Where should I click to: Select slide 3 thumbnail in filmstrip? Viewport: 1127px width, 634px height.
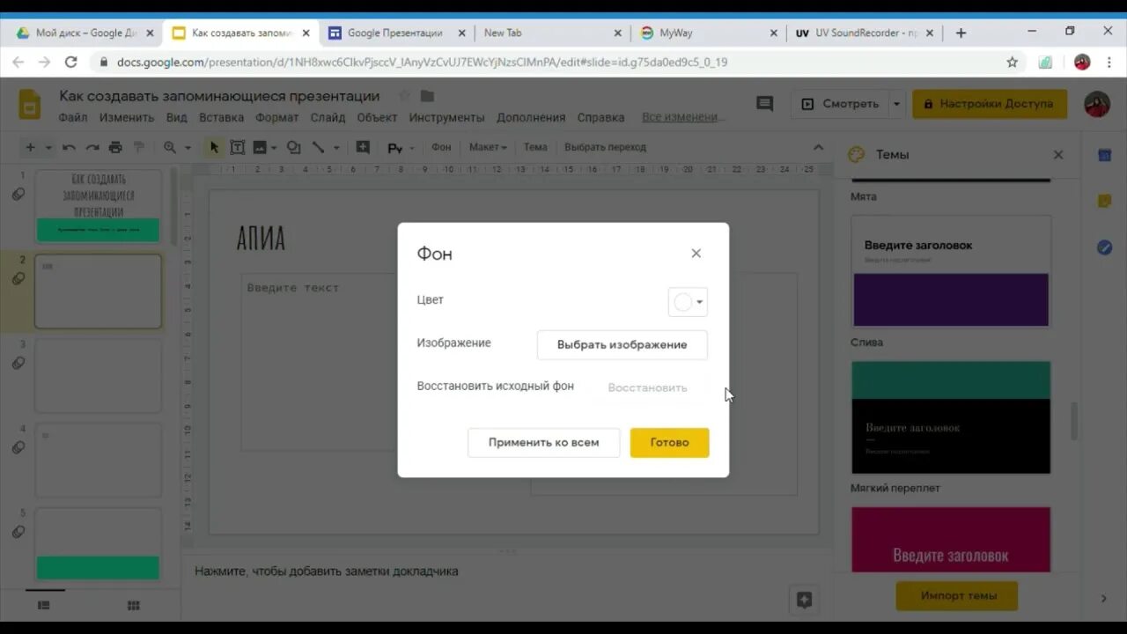point(98,375)
